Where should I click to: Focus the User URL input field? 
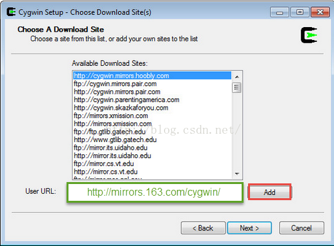pos(155,192)
